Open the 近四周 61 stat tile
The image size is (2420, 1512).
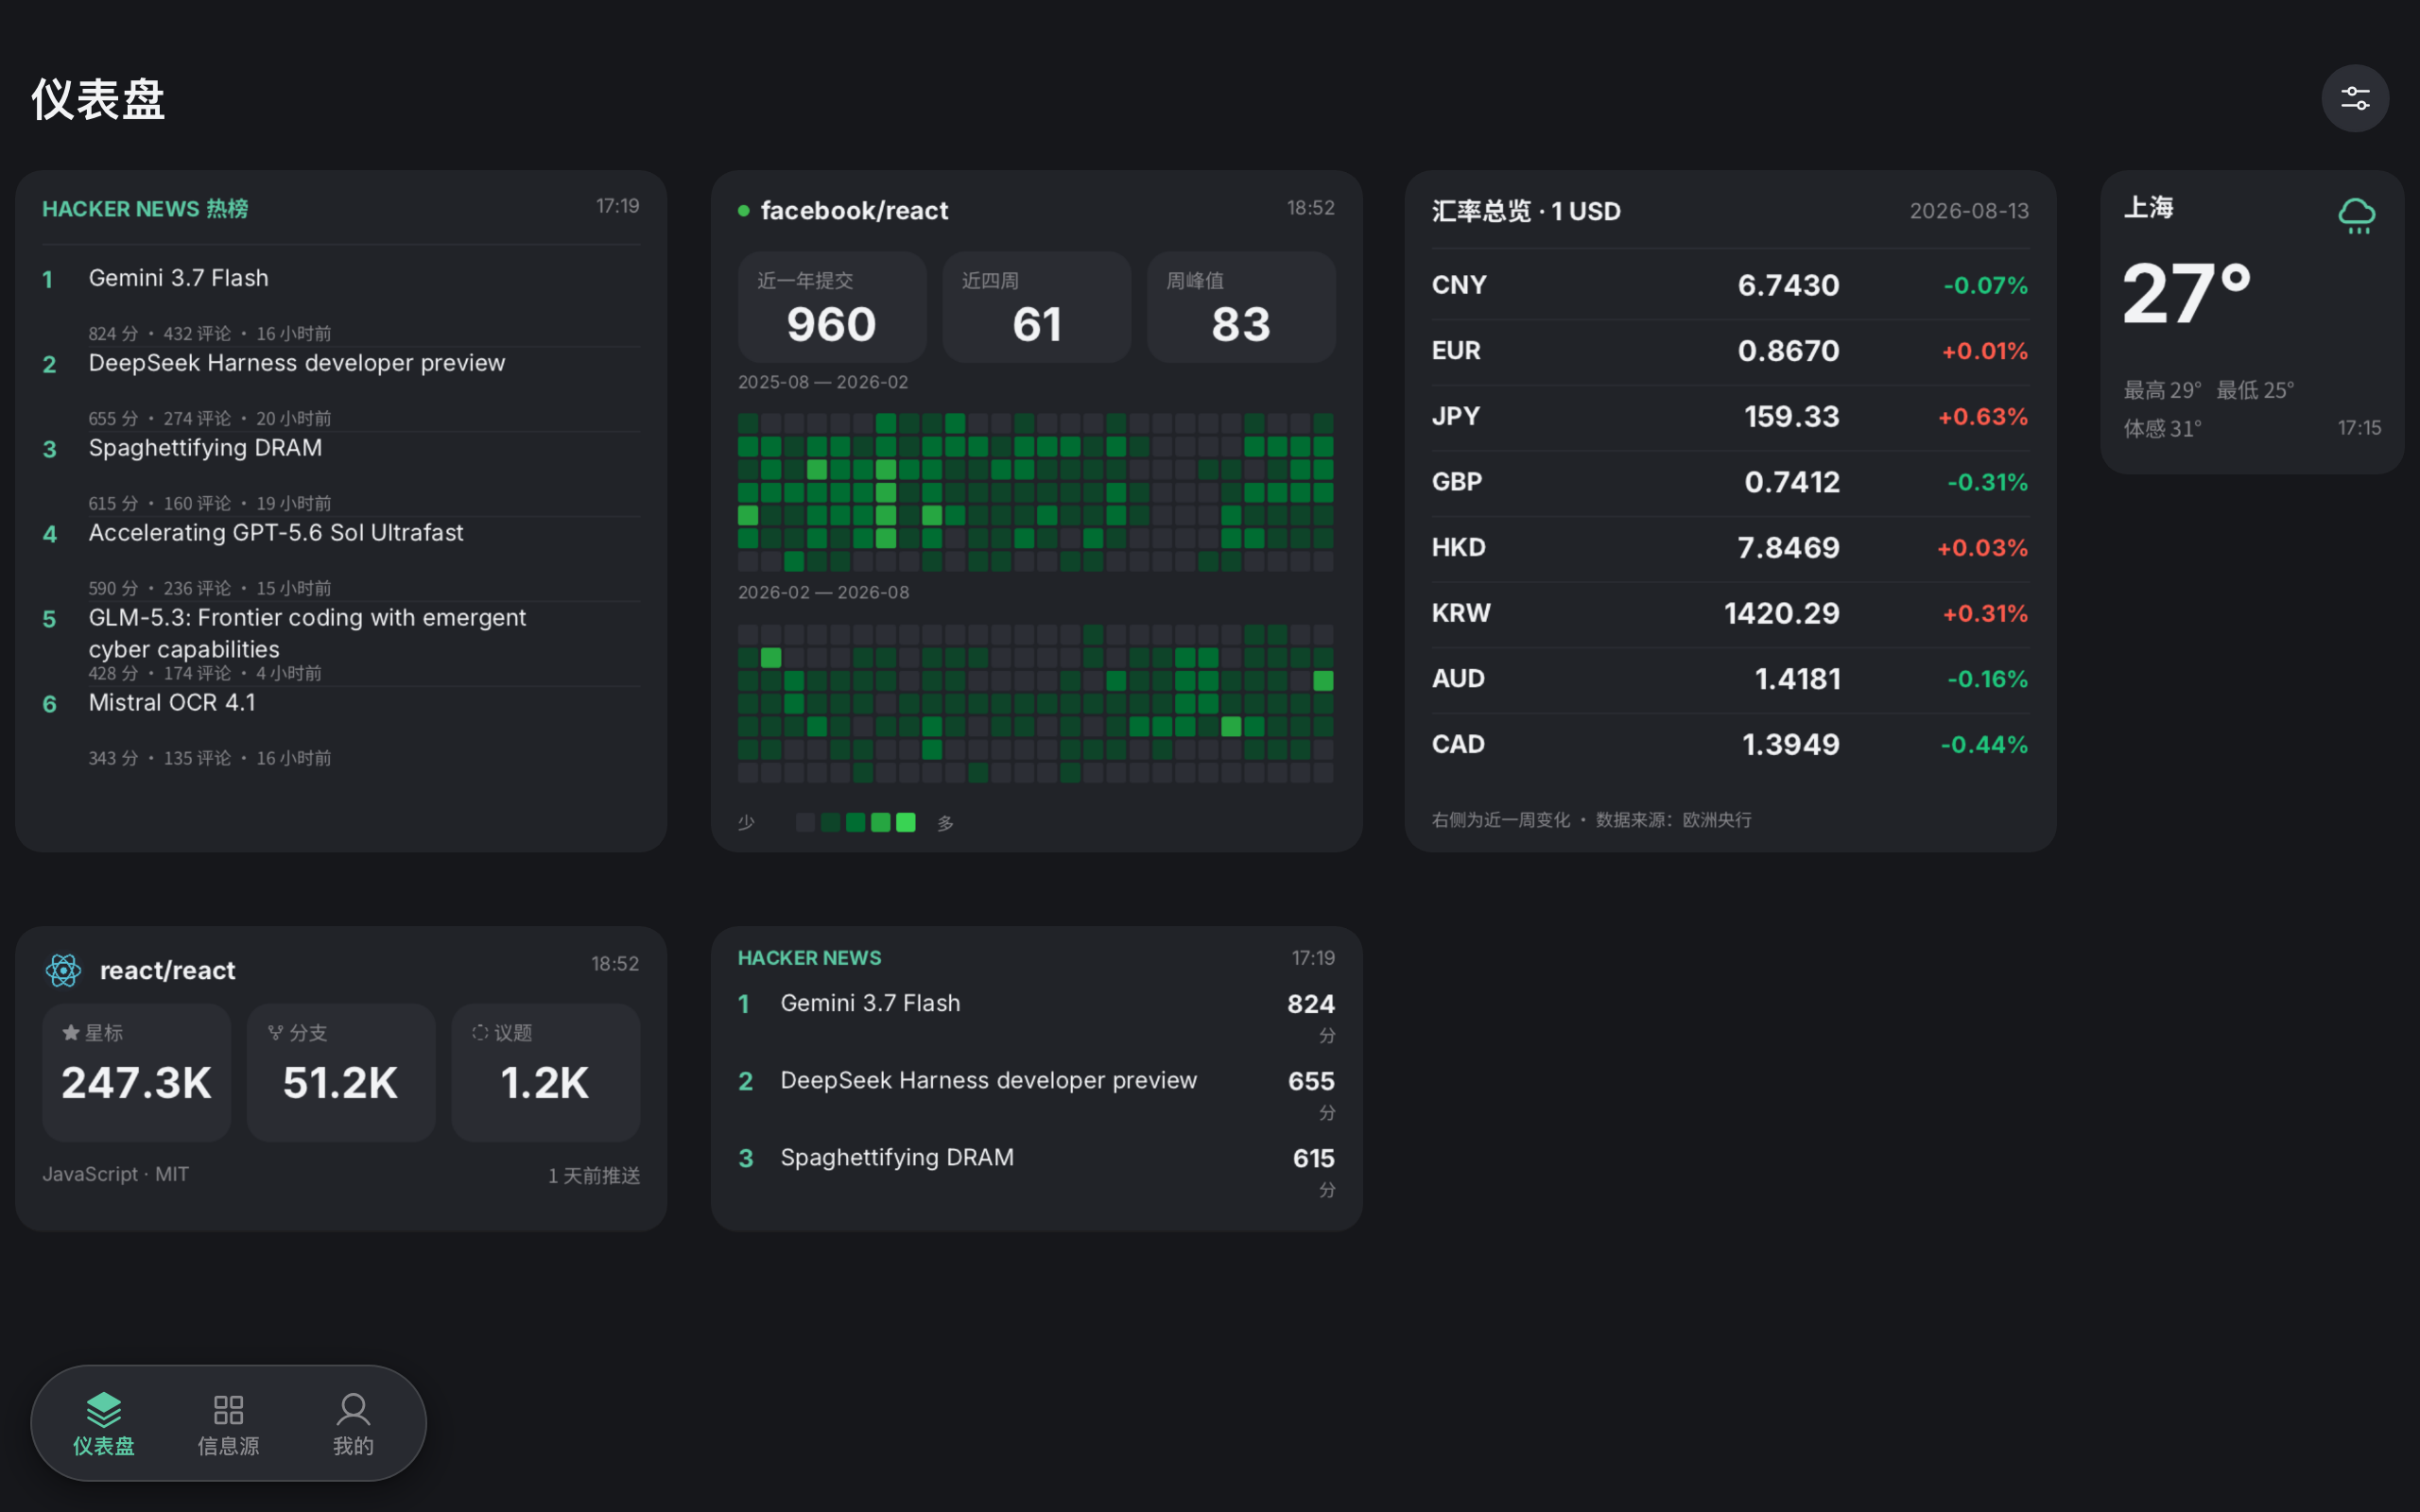(x=1037, y=307)
